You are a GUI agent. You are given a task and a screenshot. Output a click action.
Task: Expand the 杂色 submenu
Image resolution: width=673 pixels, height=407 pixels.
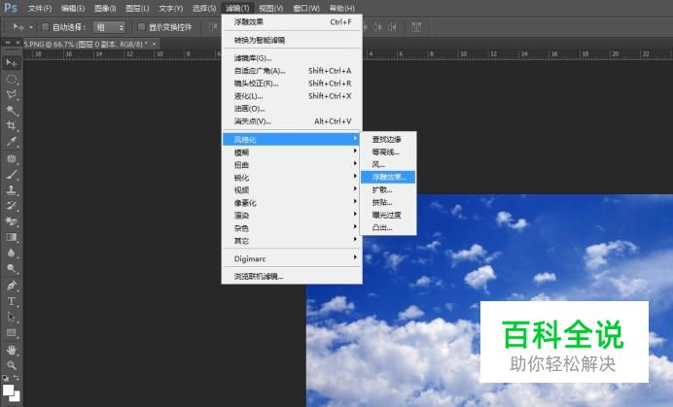292,227
